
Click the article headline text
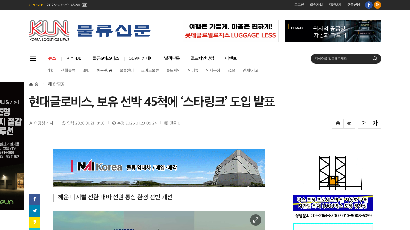[x=152, y=102]
